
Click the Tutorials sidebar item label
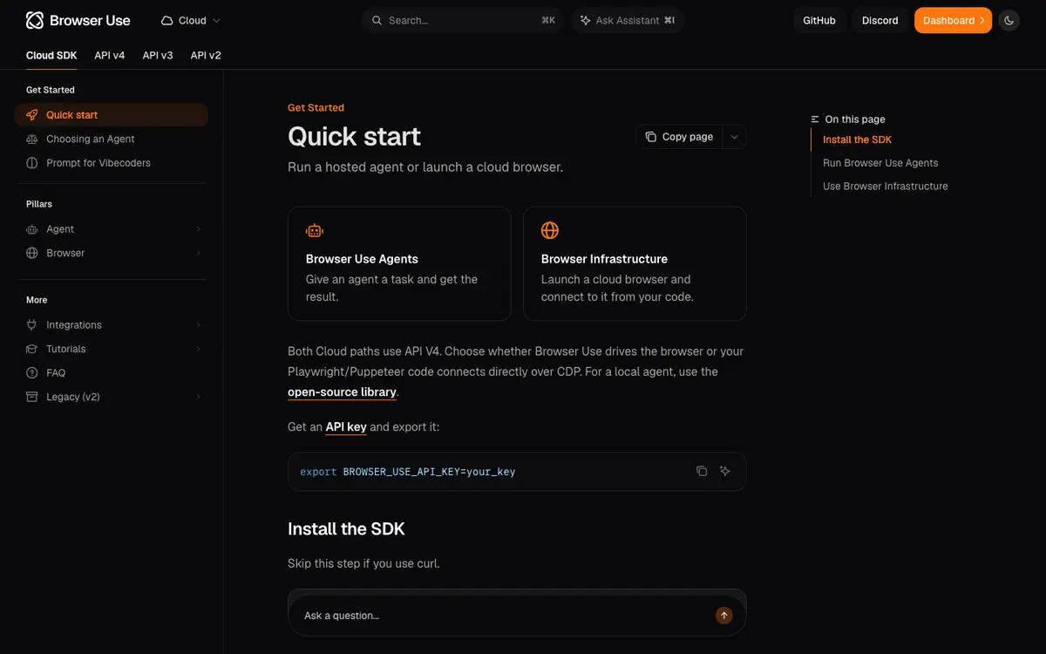pos(66,349)
